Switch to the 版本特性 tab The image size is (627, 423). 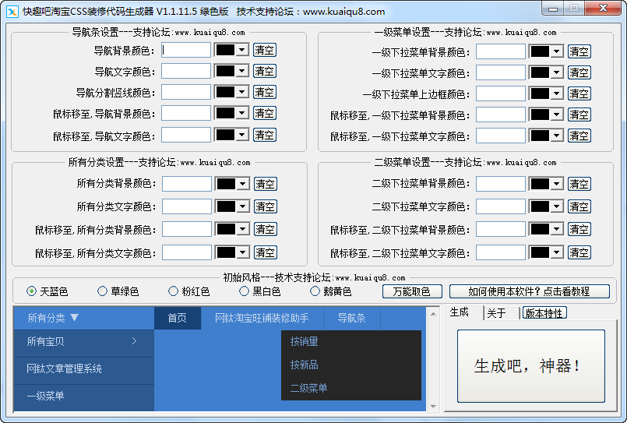[x=544, y=313]
